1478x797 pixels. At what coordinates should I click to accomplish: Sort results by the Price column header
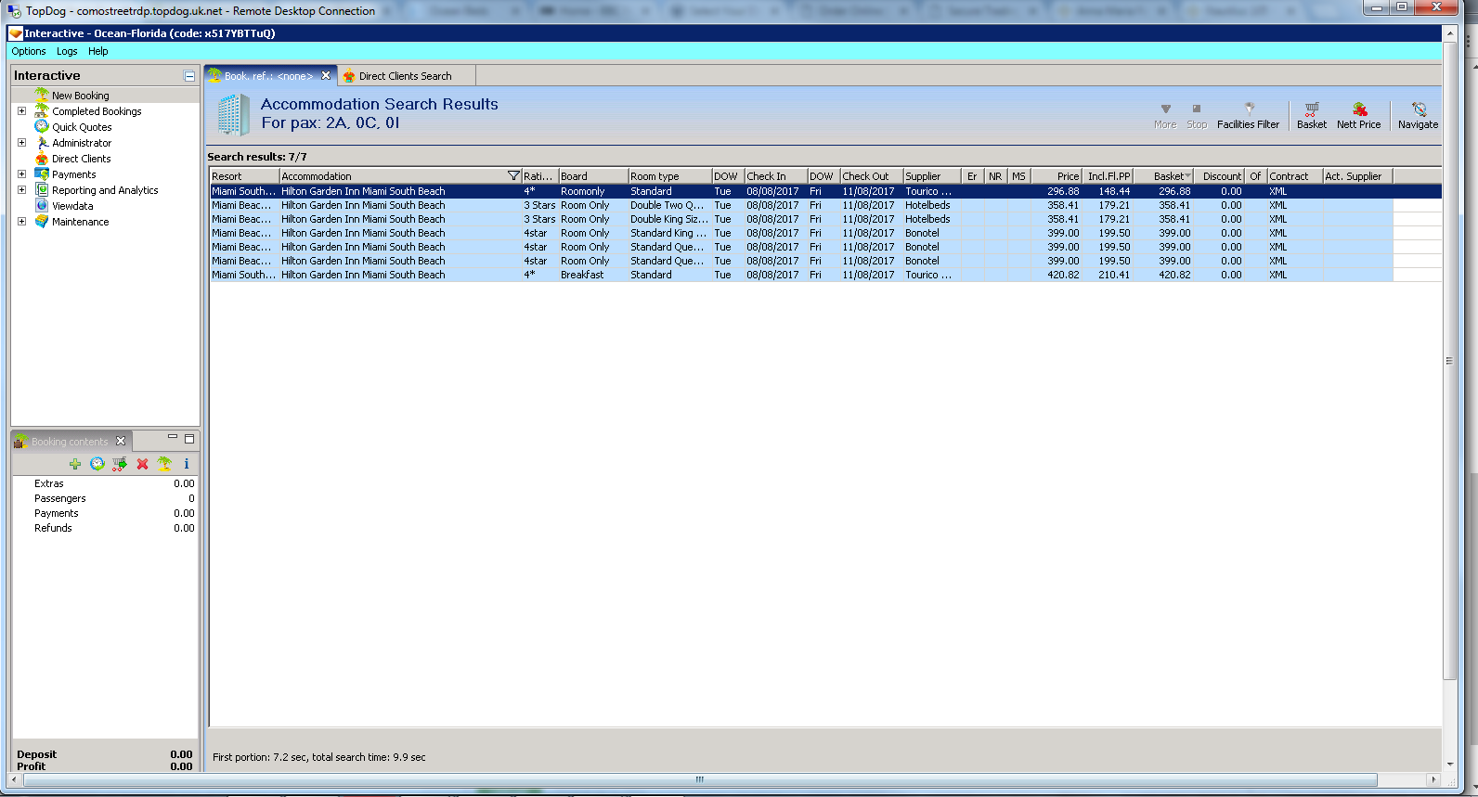tap(1057, 176)
